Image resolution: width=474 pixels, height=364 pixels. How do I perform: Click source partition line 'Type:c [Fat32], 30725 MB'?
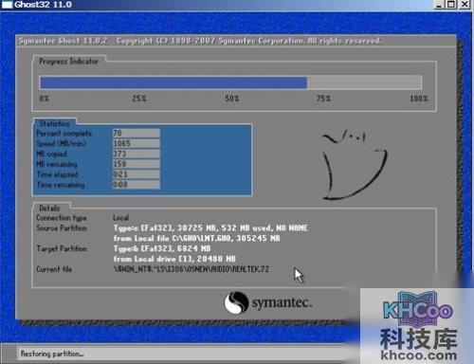pos(210,228)
